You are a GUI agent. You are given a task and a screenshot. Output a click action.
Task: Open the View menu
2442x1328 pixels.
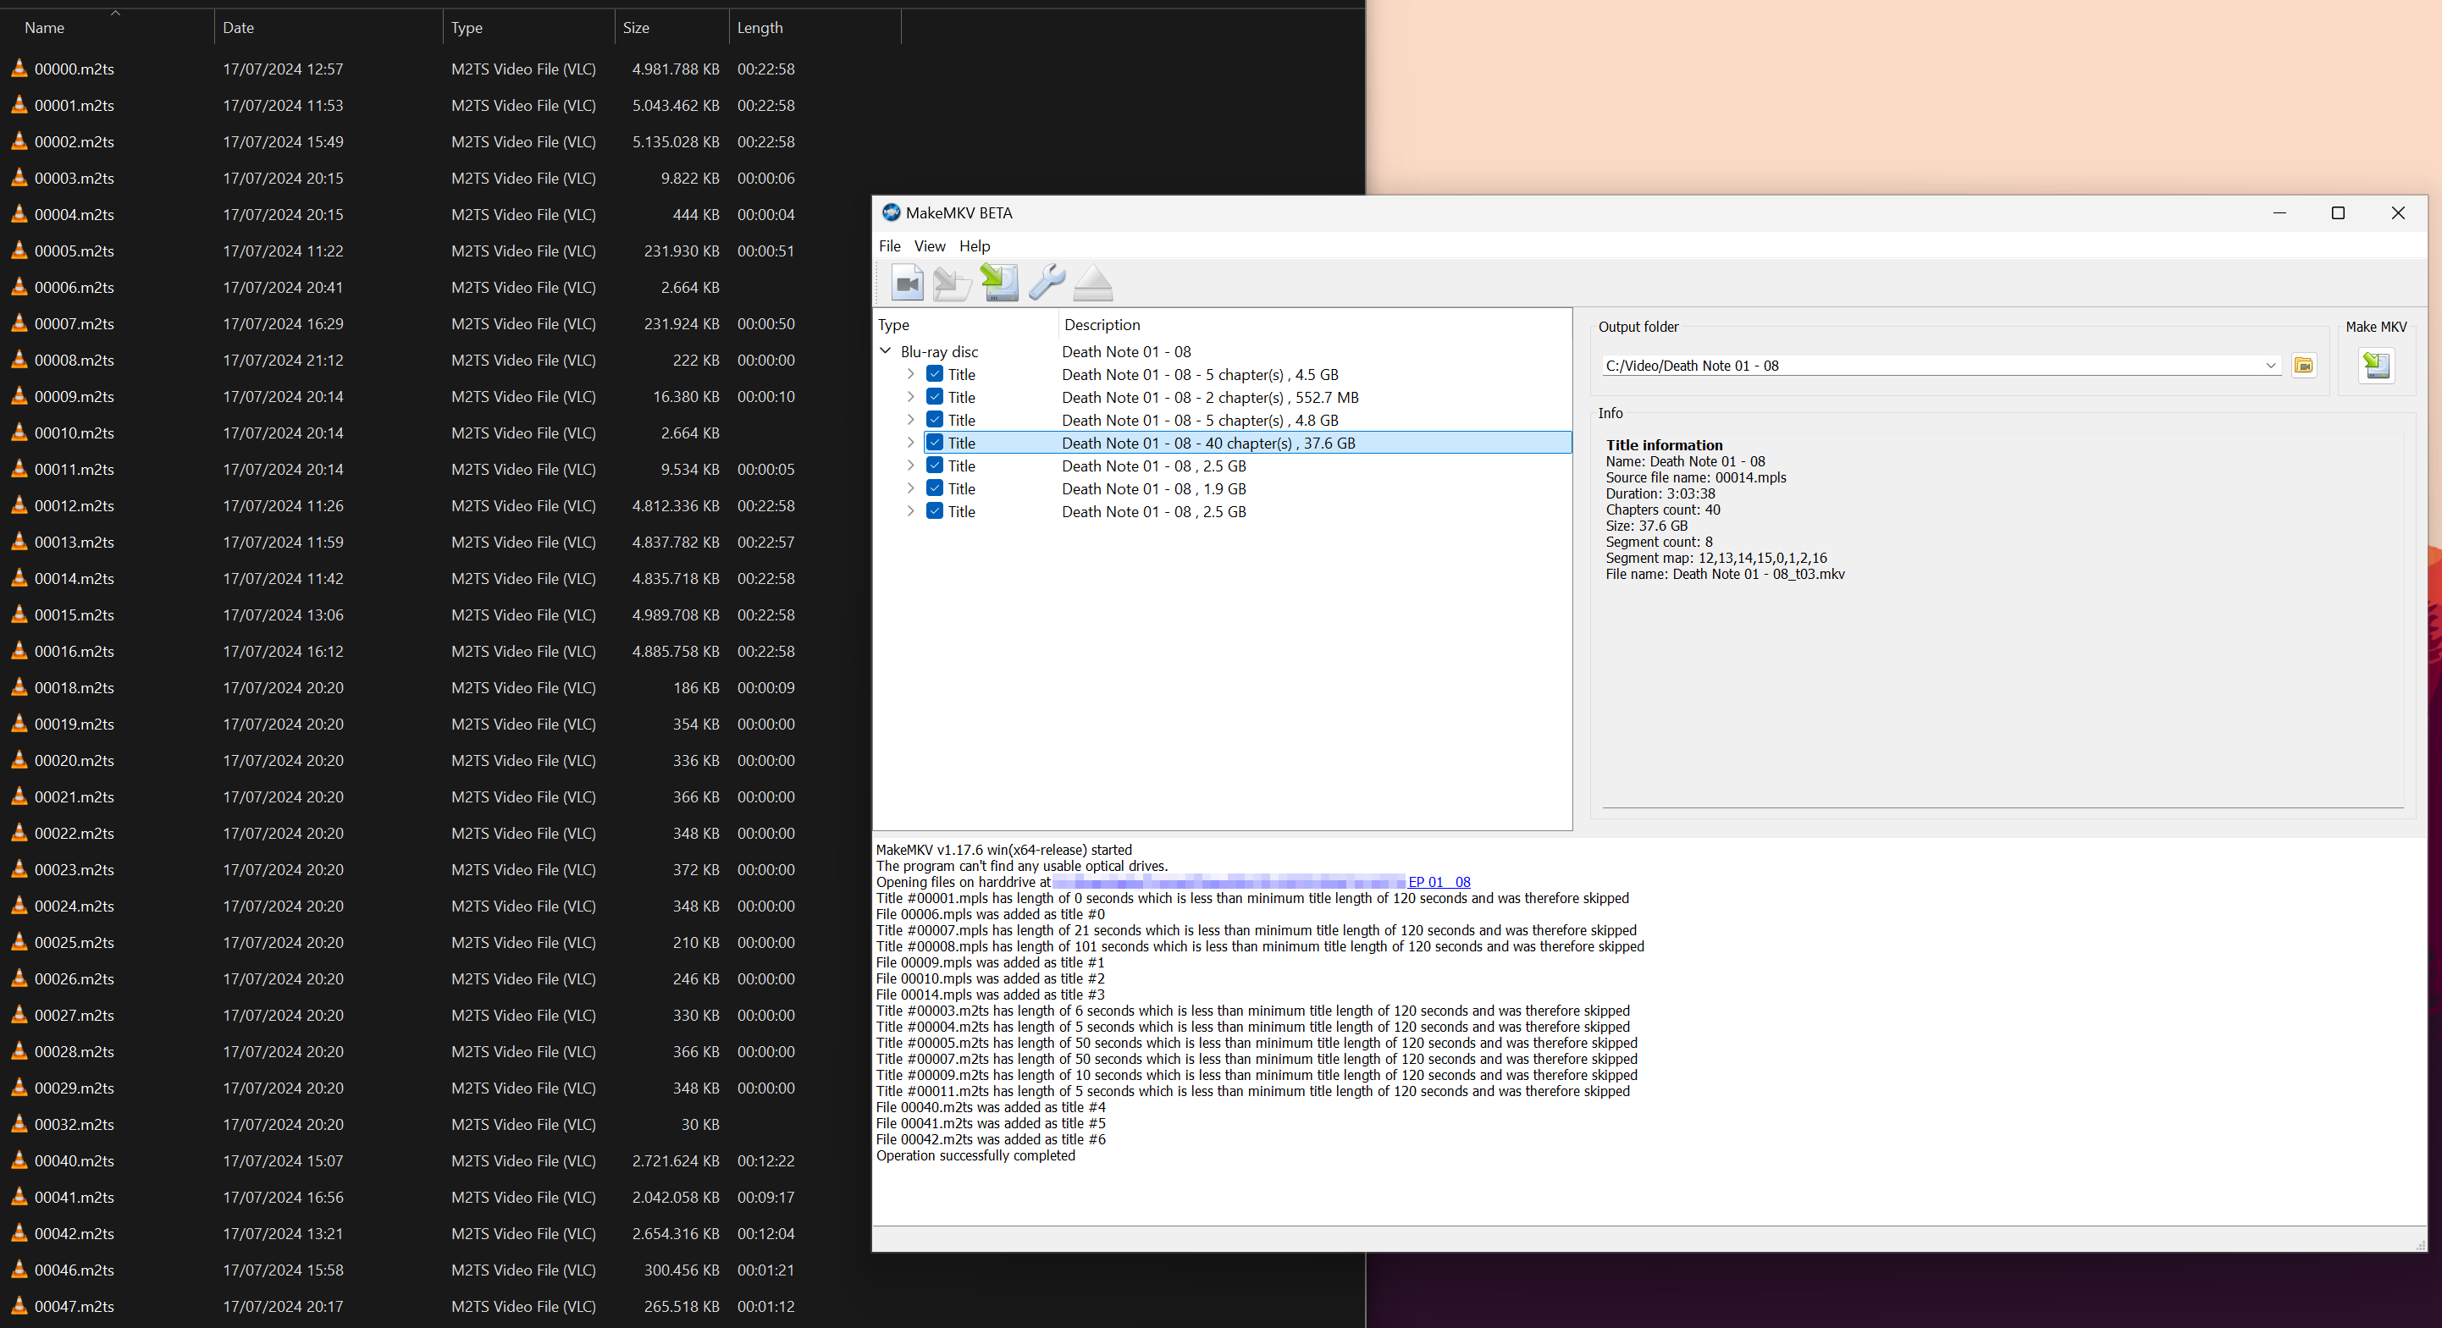coord(929,245)
